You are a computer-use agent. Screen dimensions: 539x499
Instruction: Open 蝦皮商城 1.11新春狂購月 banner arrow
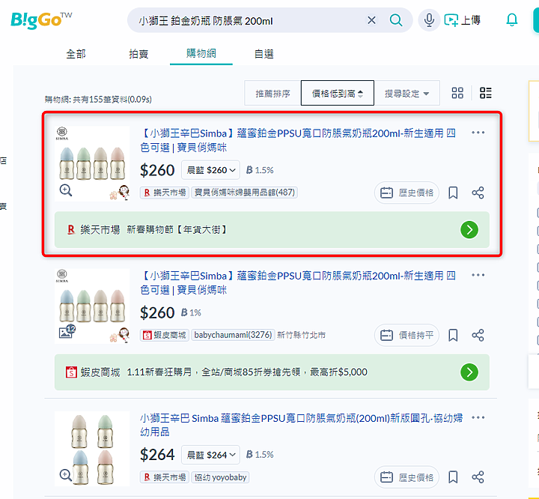coord(469,372)
